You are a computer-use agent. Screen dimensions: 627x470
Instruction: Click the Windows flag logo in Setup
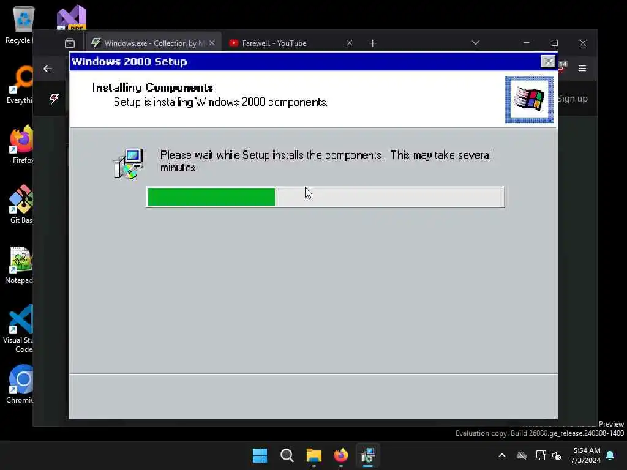pos(529,100)
